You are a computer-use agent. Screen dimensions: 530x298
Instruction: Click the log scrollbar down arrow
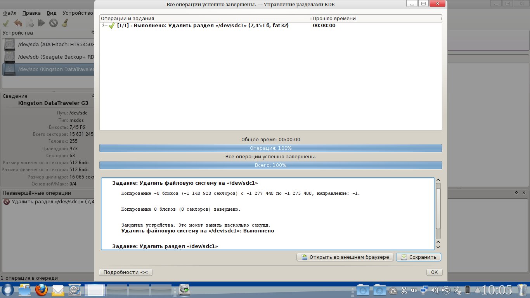click(x=438, y=247)
